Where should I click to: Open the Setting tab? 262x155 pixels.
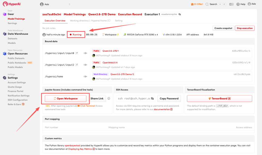click(119, 21)
